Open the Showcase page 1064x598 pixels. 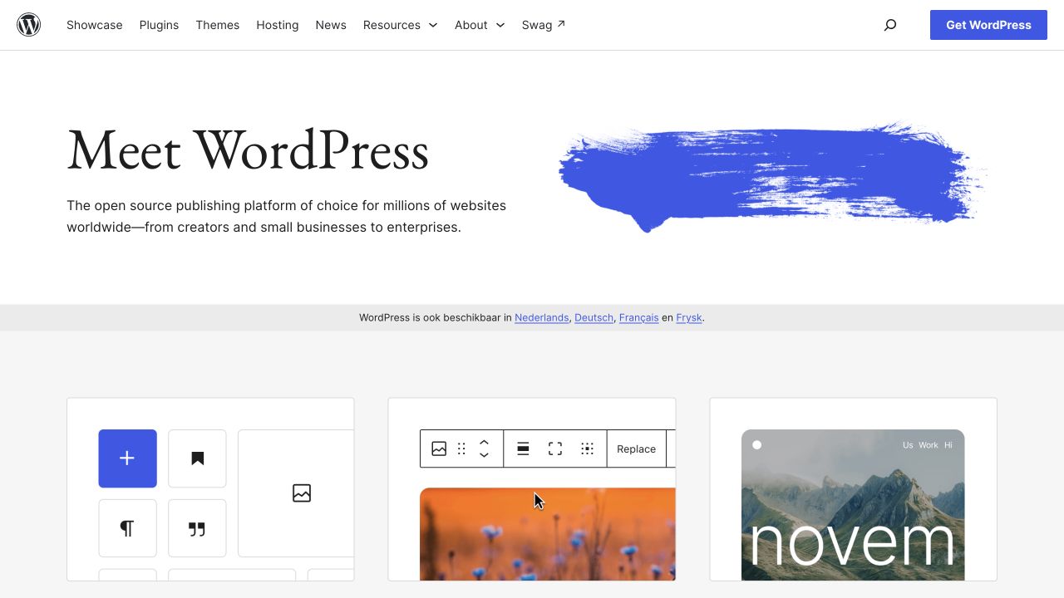(x=95, y=25)
